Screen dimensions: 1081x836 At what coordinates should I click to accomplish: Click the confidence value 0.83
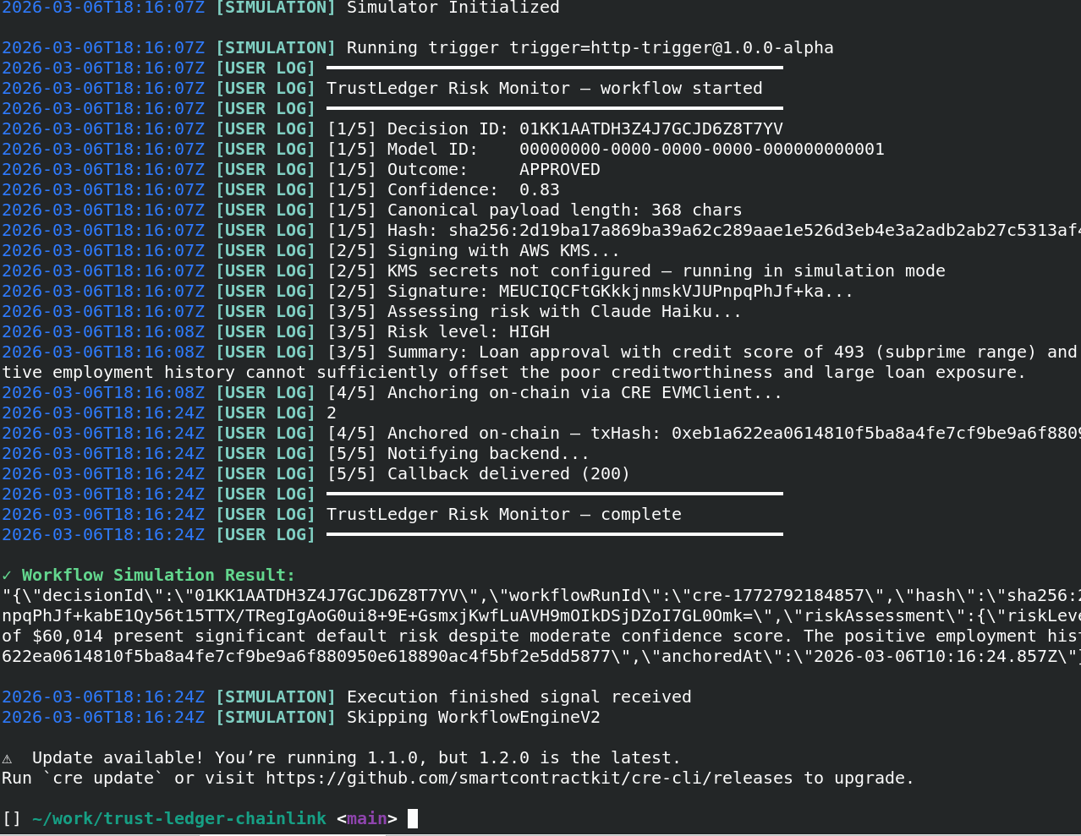(x=539, y=190)
